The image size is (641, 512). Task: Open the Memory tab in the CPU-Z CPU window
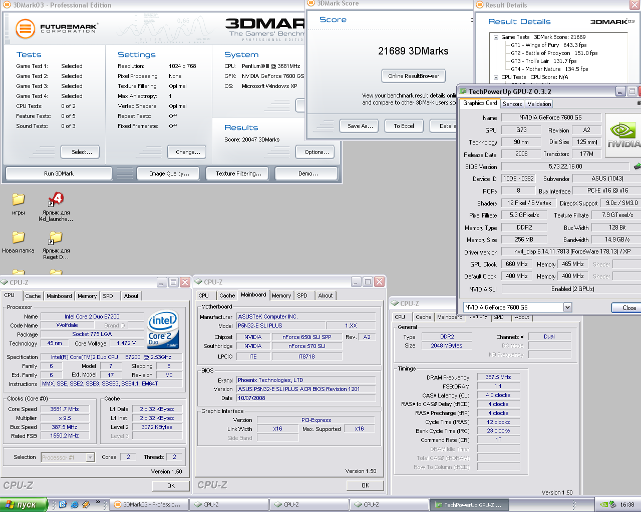pyautogui.click(x=87, y=296)
